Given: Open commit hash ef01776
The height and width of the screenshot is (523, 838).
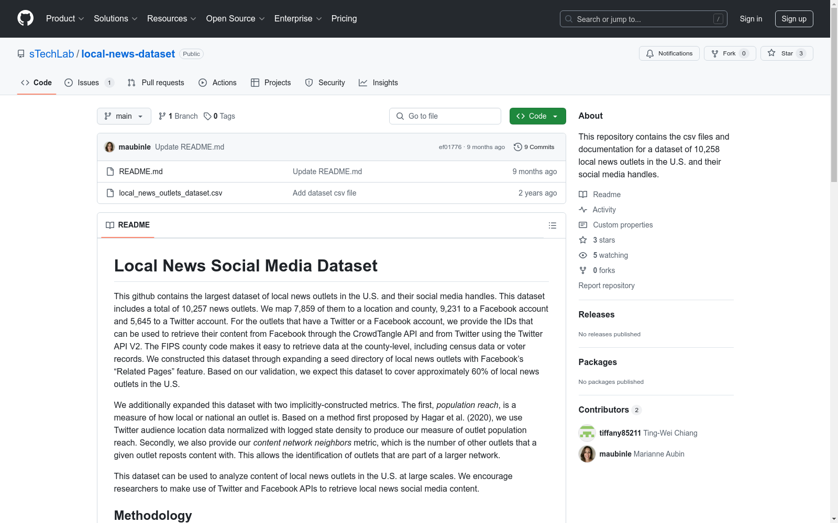Looking at the screenshot, I should click(450, 147).
